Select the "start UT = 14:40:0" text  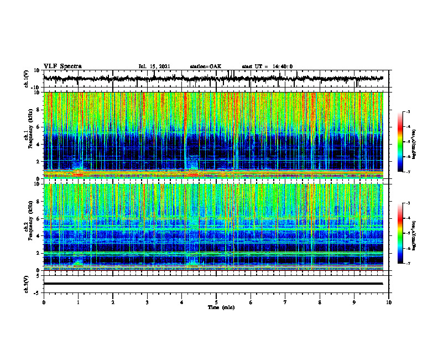pos(267,66)
